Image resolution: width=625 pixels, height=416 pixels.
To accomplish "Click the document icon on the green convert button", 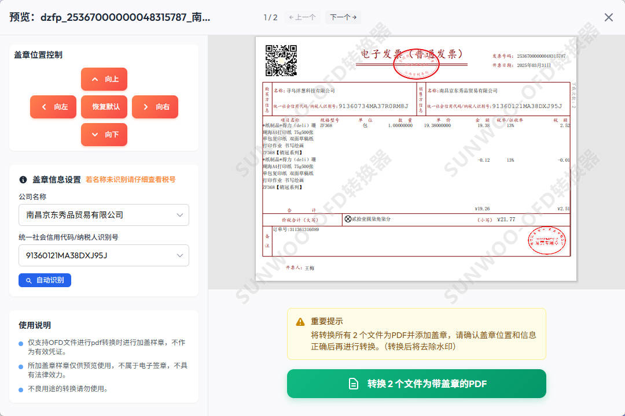I will pyautogui.click(x=353, y=383).
